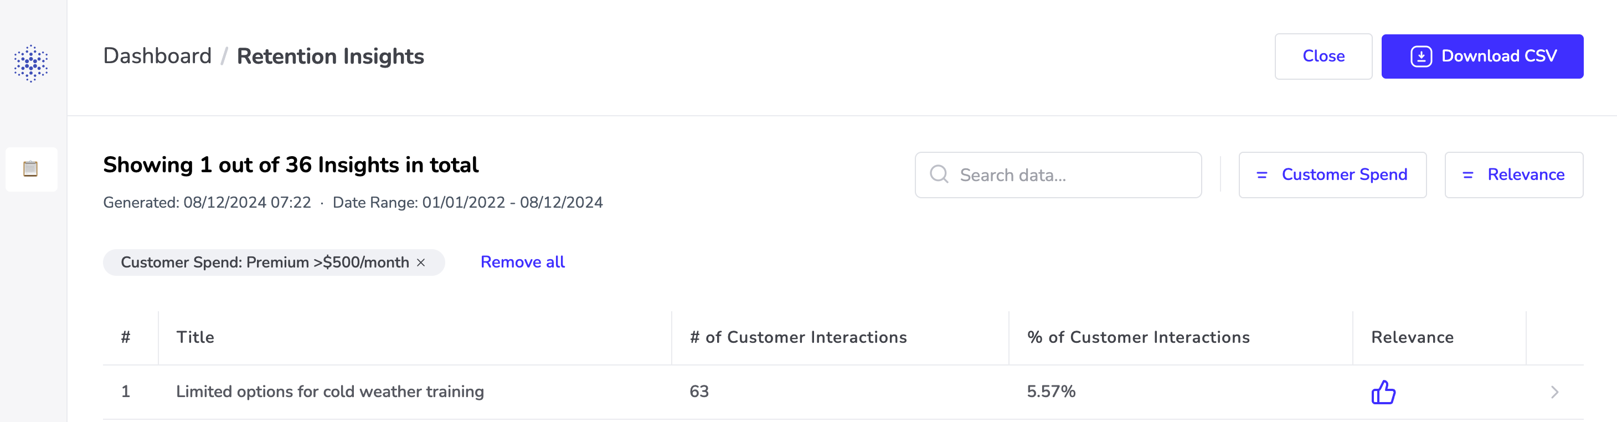1617x422 pixels.
Task: Open the clipboard panel in the sidebar
Action: (x=31, y=168)
